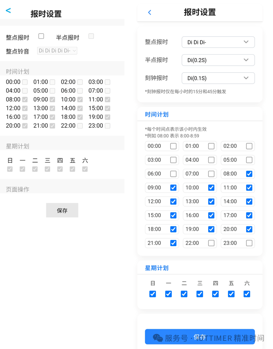
Task: Go back using left panel back arrow
Action: pos(8,10)
